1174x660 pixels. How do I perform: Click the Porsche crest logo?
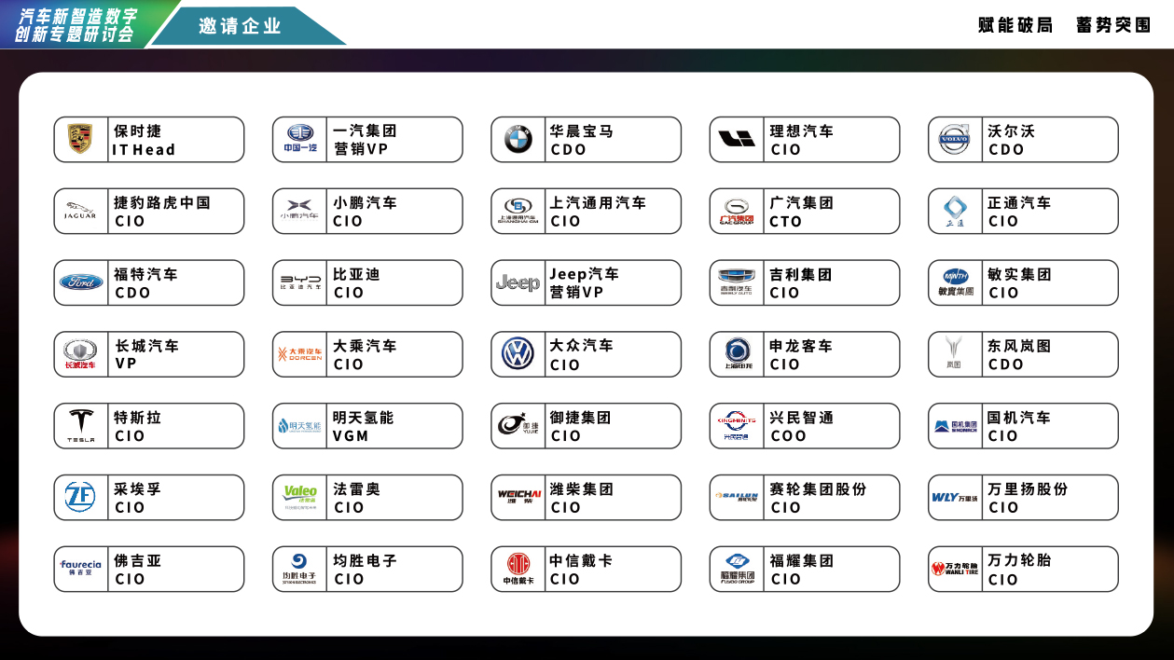pos(81,140)
